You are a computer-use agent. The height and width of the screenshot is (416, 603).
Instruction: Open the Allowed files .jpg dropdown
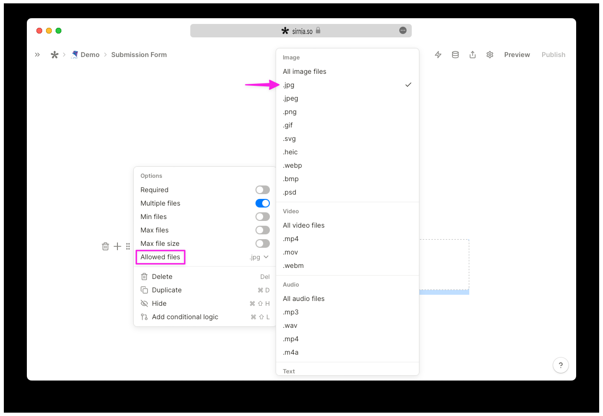[x=259, y=257]
